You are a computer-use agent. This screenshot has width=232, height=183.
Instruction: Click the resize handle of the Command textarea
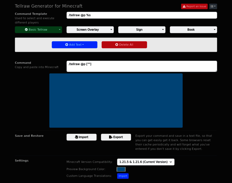click(x=216, y=71)
